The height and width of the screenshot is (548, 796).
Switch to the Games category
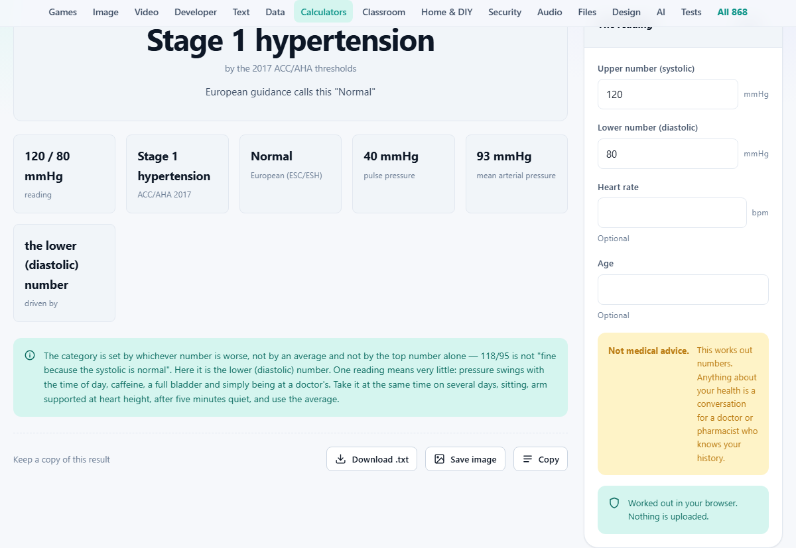[x=63, y=12]
